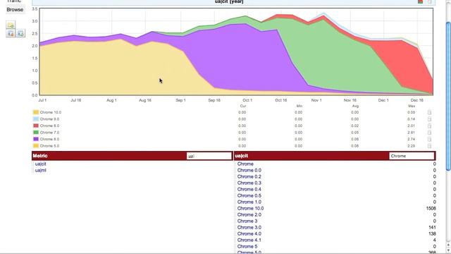This screenshot has width=451, height=254.
Task: Select the Chrome 9.0 legend label
Action: pos(49,119)
